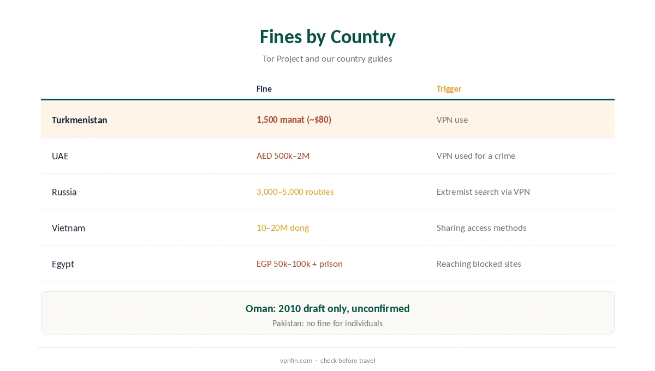655x371 pixels.
Task: Click 'Reaching blocked sites' cell
Action: pyautogui.click(x=479, y=264)
